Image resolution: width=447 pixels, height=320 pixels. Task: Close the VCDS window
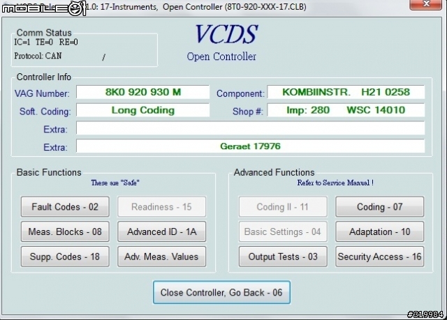click(426, 4)
